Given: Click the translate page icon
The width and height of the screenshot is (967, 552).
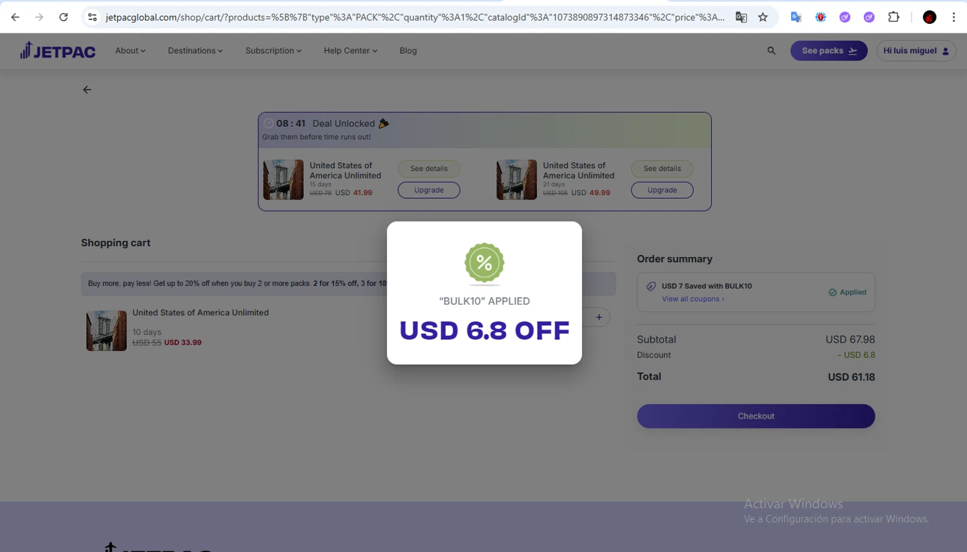Looking at the screenshot, I should 741,17.
